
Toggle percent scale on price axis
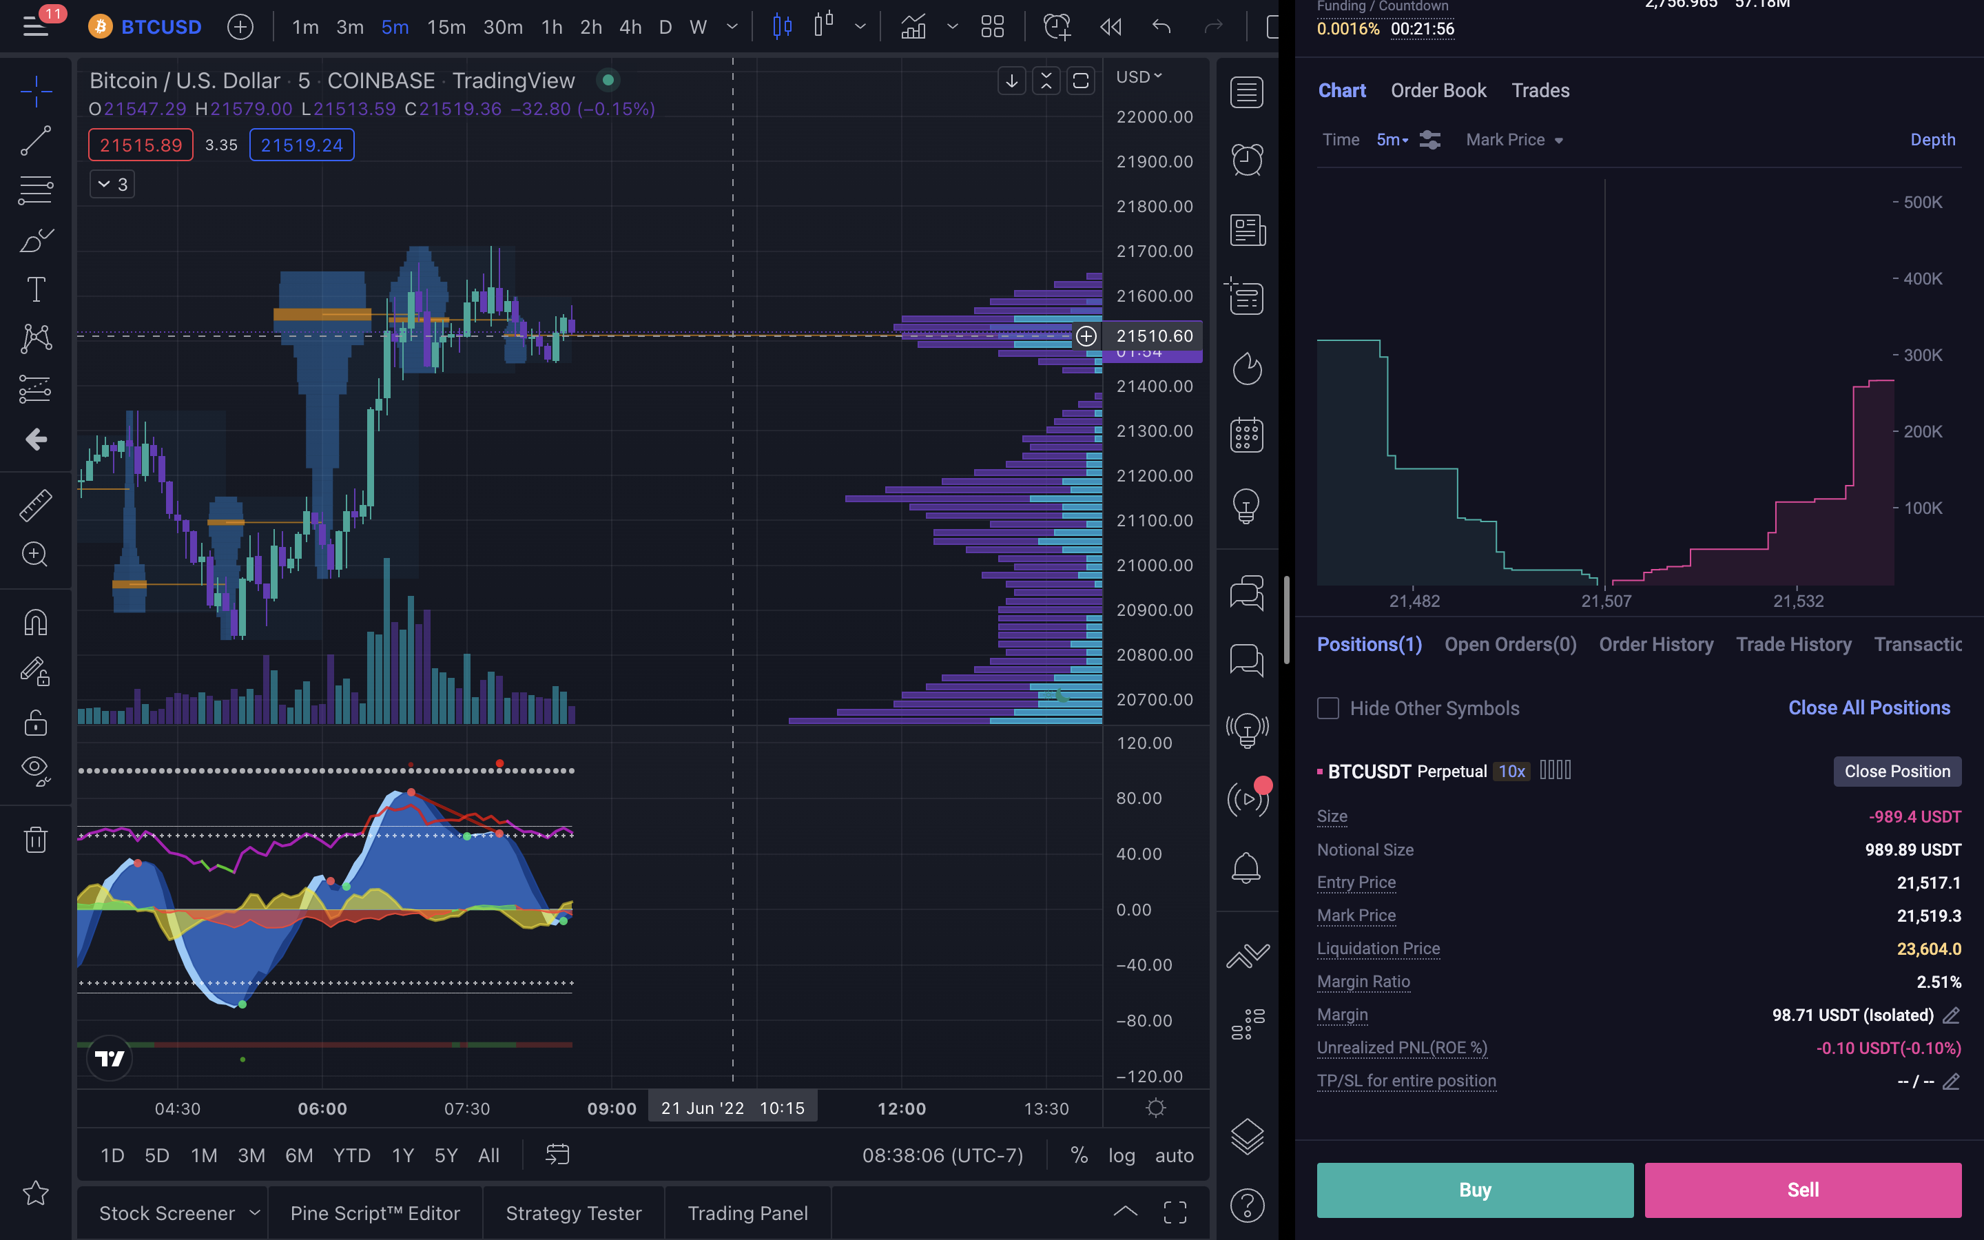tap(1079, 1155)
